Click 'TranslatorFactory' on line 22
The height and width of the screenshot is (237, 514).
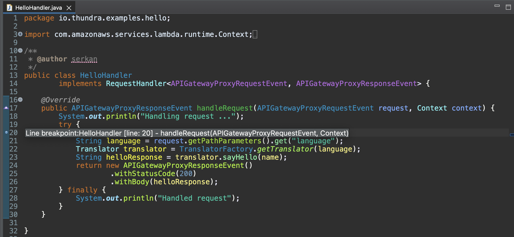click(x=216, y=149)
